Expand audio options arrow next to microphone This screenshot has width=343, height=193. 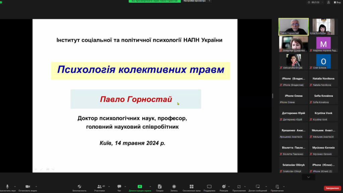tap(15, 187)
